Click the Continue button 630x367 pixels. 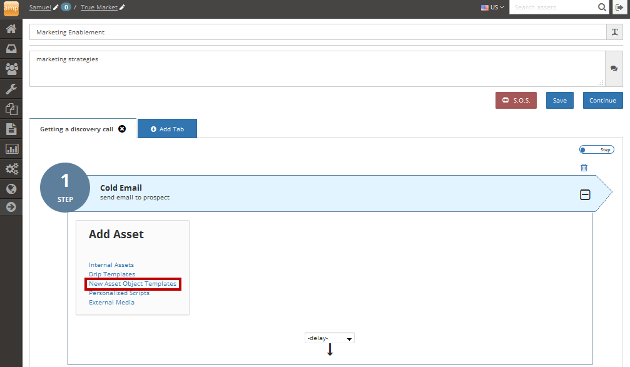coord(602,101)
